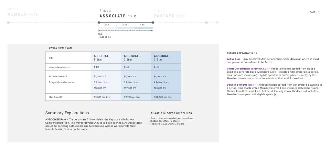Click the timeline arrow at far right

click(x=218, y=22)
